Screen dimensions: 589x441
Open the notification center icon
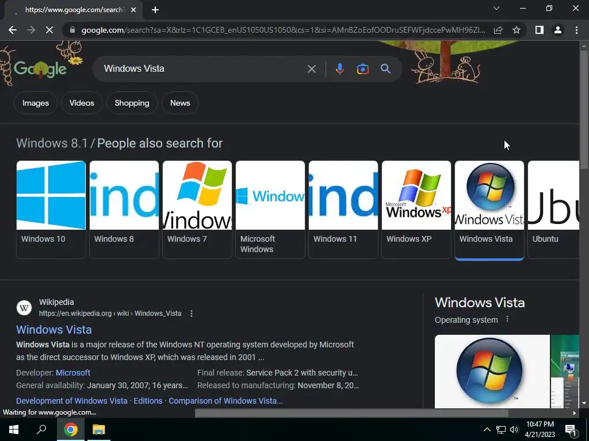pos(571,430)
